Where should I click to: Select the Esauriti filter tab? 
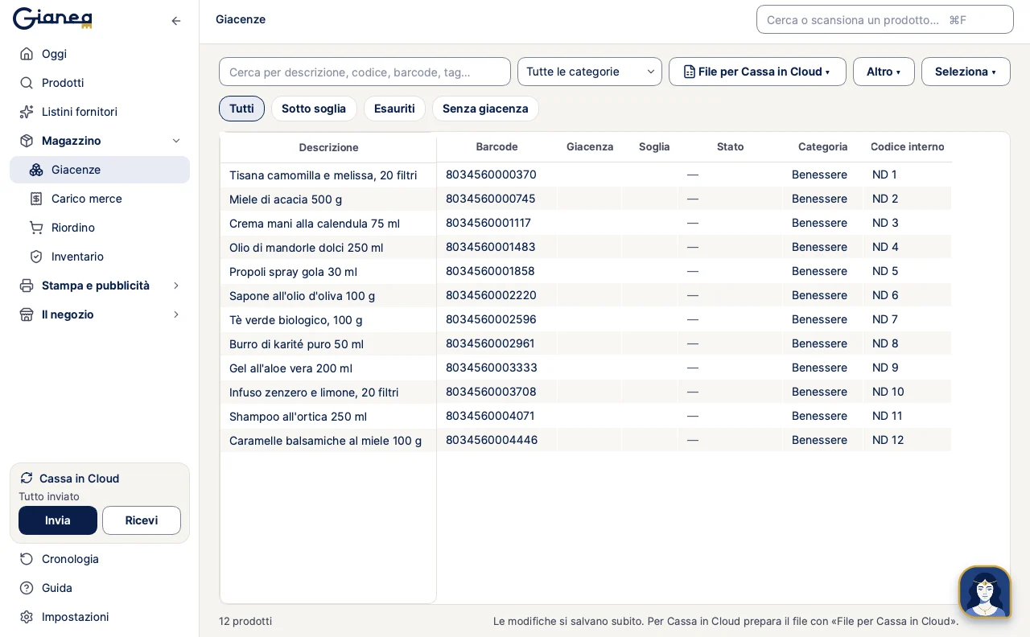click(x=394, y=109)
